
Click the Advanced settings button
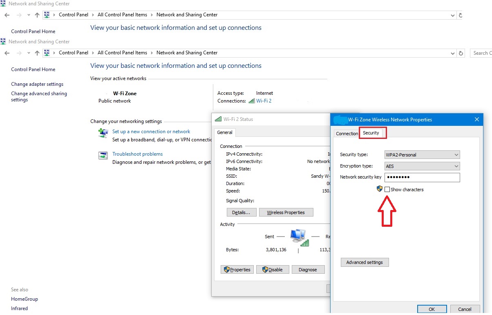[x=365, y=262]
